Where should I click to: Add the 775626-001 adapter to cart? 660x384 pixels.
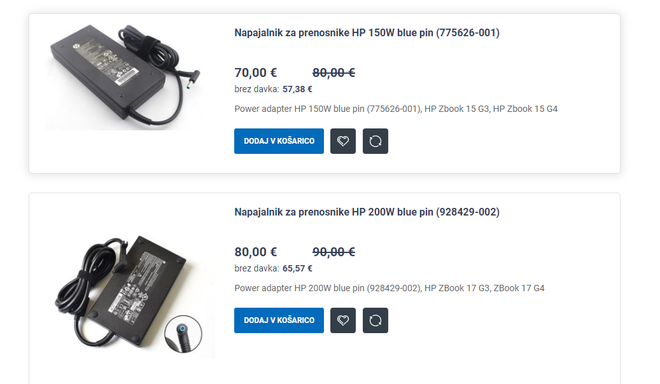(x=279, y=141)
